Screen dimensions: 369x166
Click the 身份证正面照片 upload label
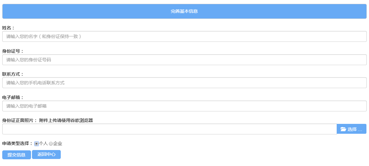click(x=20, y=120)
